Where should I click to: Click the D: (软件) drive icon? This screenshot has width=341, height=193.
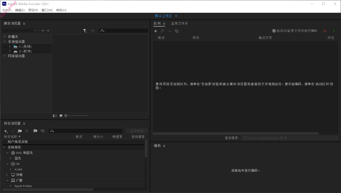(16, 51)
